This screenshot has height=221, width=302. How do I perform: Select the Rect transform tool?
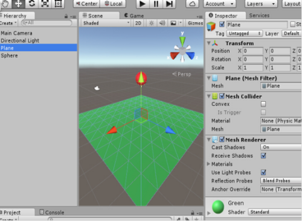click(58, 4)
